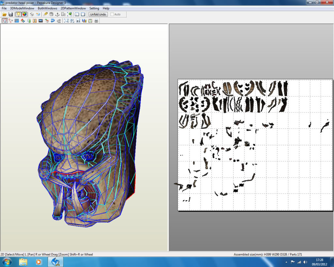334x267 pixels.
Task: Click the gray curved redo arrow
Action: (59, 21)
